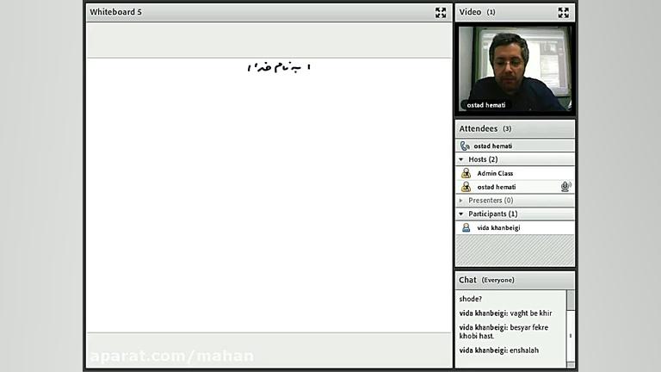Click the chat line 'shode?'
The width and height of the screenshot is (661, 372).
click(x=471, y=299)
